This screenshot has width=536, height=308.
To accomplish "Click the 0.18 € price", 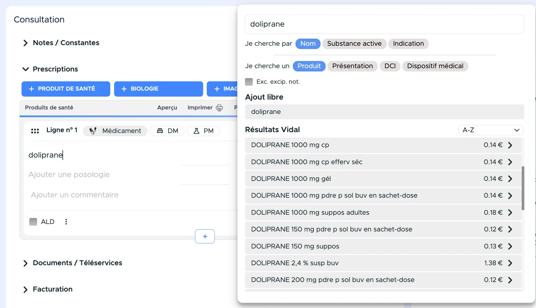I will [x=493, y=213].
